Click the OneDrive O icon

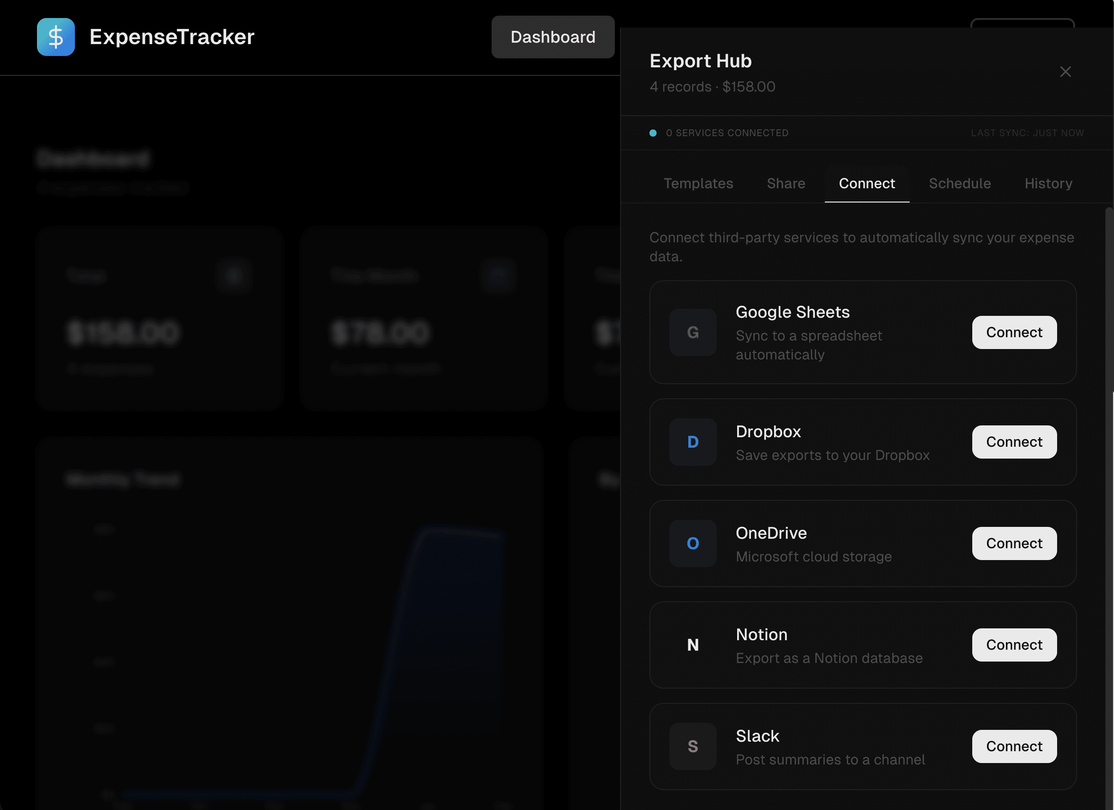[693, 543]
